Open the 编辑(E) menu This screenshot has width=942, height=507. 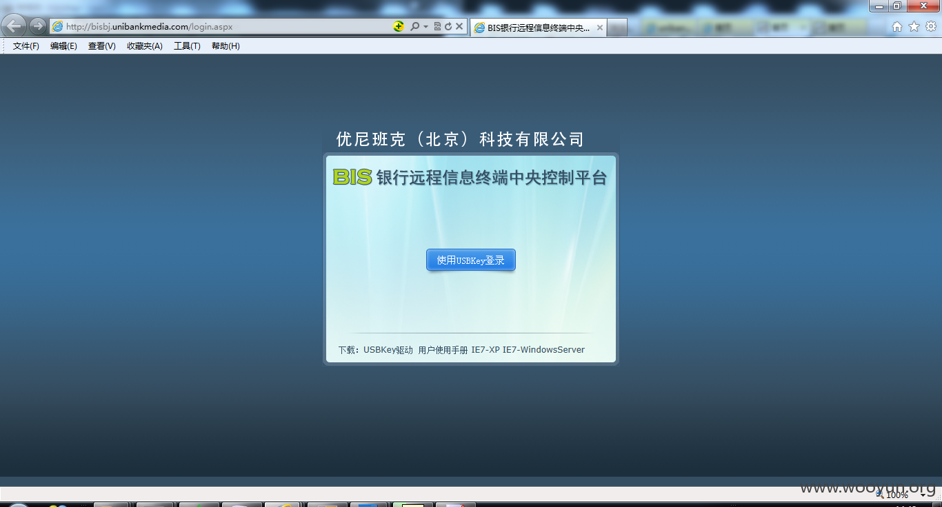click(x=63, y=46)
